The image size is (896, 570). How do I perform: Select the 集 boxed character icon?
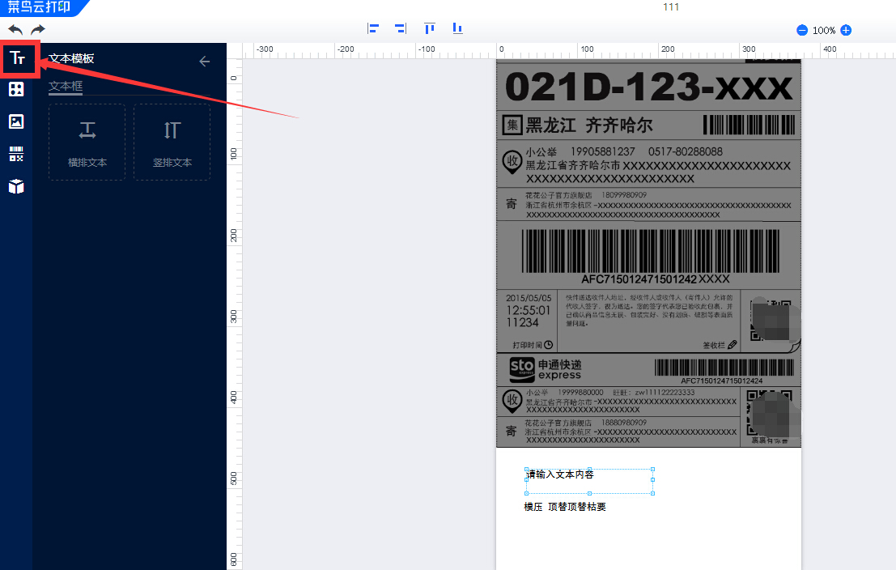[512, 125]
